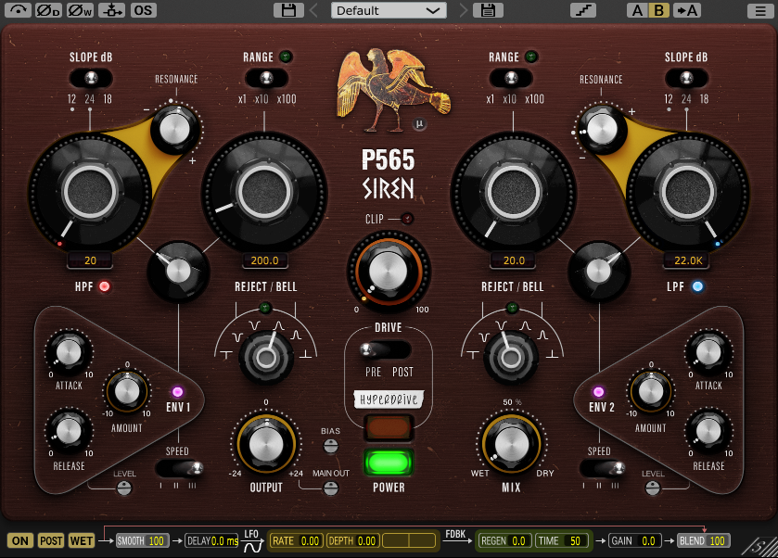Open the Default preset dropdown
Viewport: 778px width, 558px height.
pyautogui.click(x=389, y=10)
